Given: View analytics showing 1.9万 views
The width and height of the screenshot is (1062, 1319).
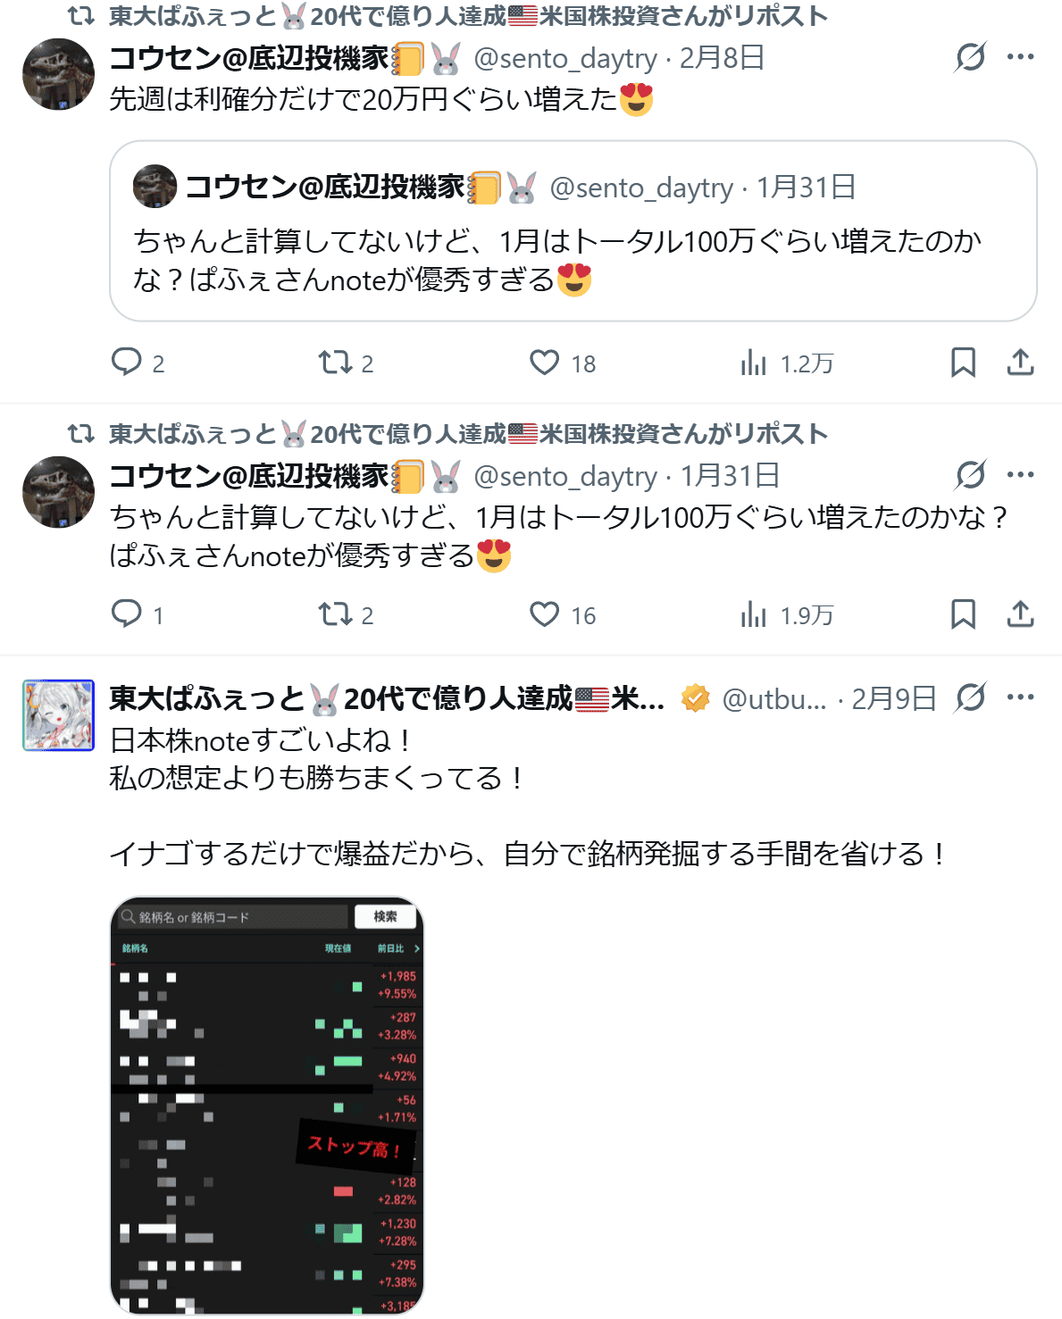Looking at the screenshot, I should pos(786,614).
